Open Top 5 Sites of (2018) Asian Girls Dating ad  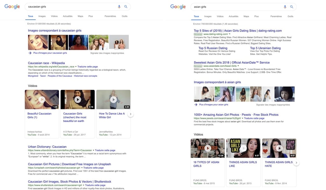point(238,31)
